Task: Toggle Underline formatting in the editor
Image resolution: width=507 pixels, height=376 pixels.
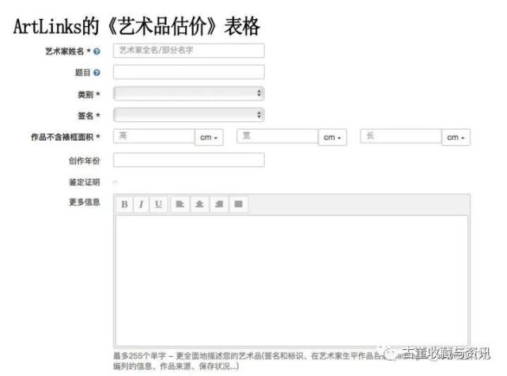Action: (x=158, y=204)
